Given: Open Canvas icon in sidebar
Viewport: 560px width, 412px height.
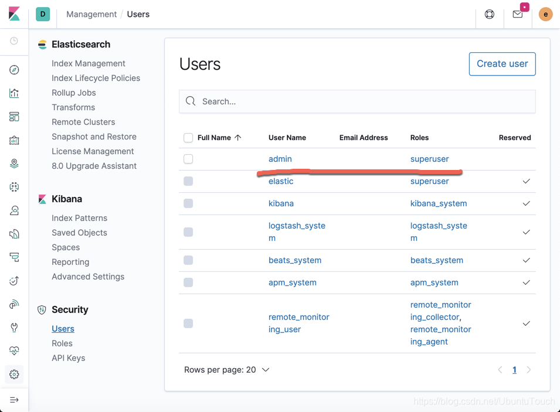Looking at the screenshot, I should point(14,140).
